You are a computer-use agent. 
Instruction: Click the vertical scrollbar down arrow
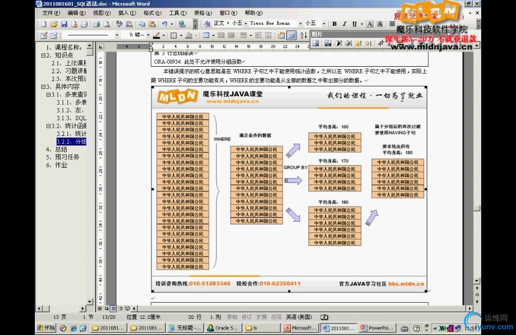477,280
